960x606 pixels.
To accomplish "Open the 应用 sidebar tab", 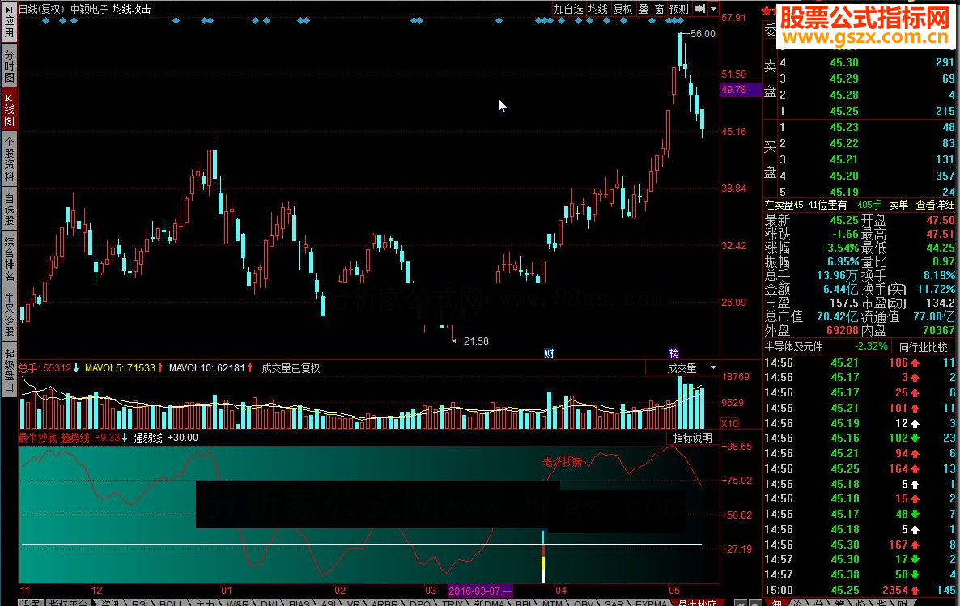I will 9,20.
